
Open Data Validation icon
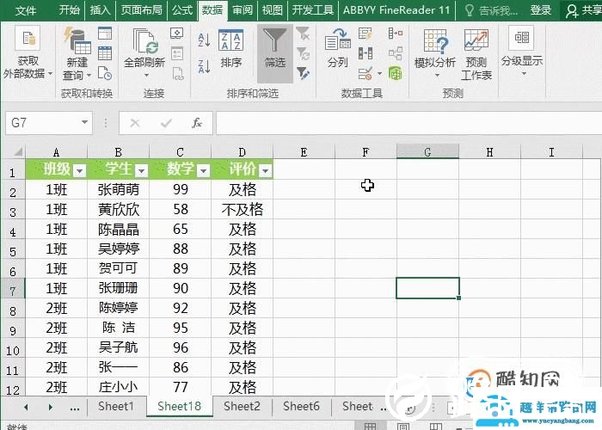(365, 73)
